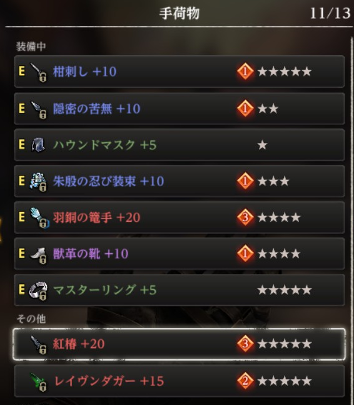Select the 隠密の苦無 +10 item name
Image resolution: width=354 pixels, height=405 pixels.
click(x=96, y=108)
